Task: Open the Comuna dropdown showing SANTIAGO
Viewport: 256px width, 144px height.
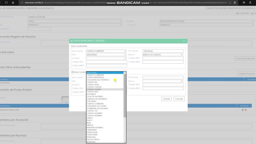Action: 207,25
